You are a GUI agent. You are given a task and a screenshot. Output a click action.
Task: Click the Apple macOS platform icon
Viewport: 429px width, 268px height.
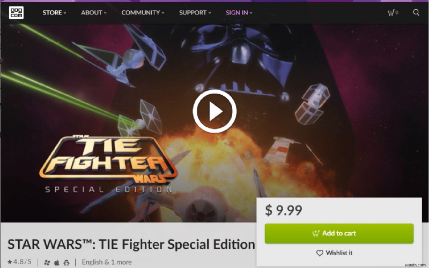pos(57,263)
